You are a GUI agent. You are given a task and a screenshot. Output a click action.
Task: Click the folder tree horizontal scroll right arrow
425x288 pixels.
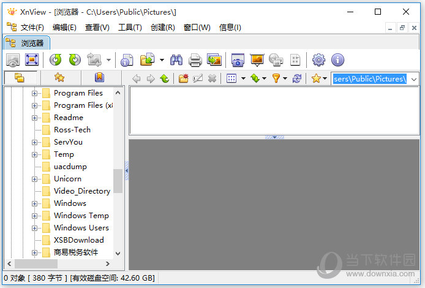(108, 263)
